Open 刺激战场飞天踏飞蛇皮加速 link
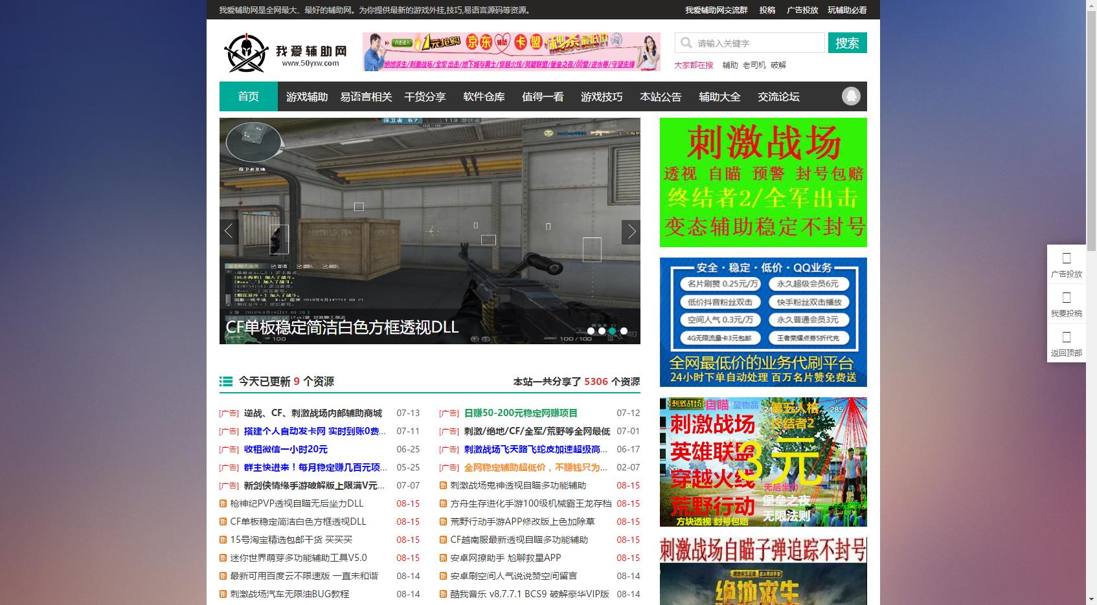 pyautogui.click(x=536, y=449)
